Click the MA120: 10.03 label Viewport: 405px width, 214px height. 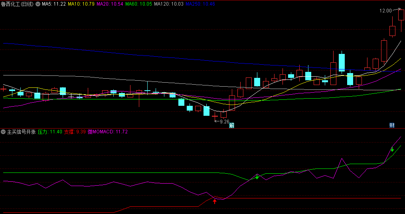coord(169,4)
